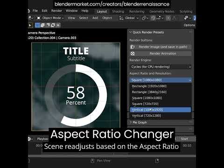Choose the set new selection mode icon
Screen dimensions: 224x168
click(x=37, y=25)
